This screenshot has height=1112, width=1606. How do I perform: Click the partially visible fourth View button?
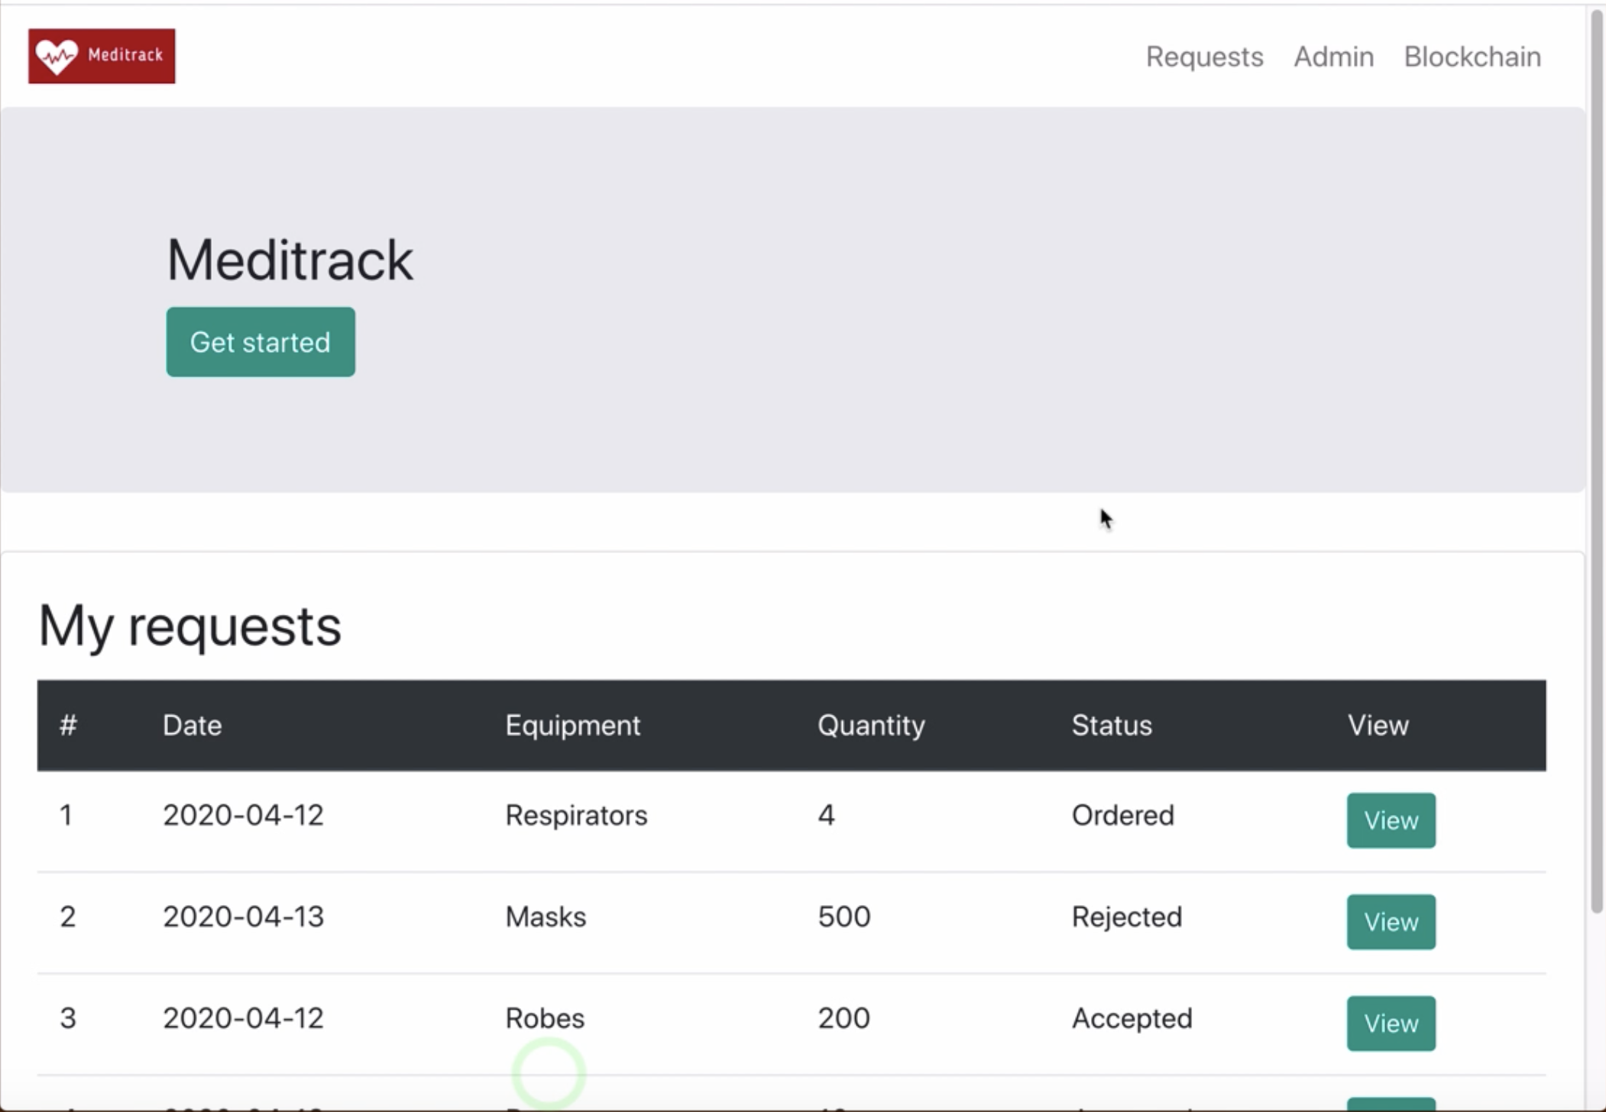pos(1390,1104)
